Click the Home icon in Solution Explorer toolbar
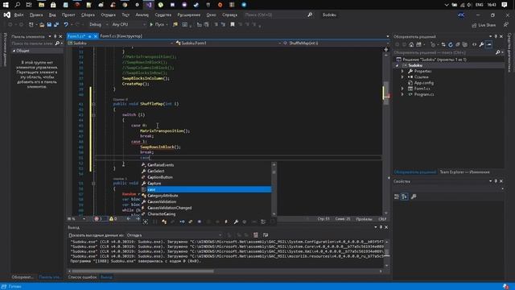This screenshot has height=290, width=515. tap(411, 44)
